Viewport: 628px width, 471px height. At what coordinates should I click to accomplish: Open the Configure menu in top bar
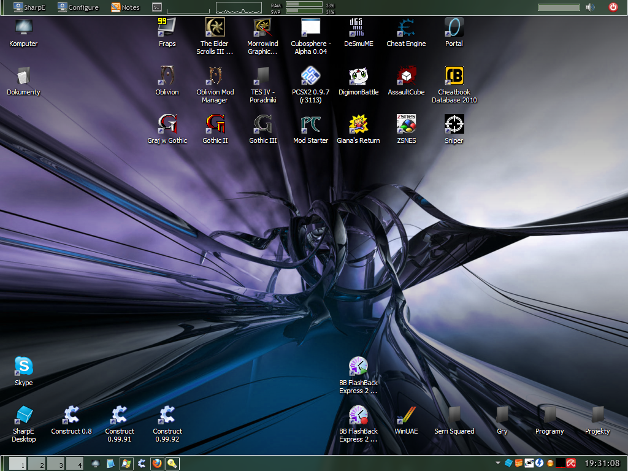[x=78, y=7]
